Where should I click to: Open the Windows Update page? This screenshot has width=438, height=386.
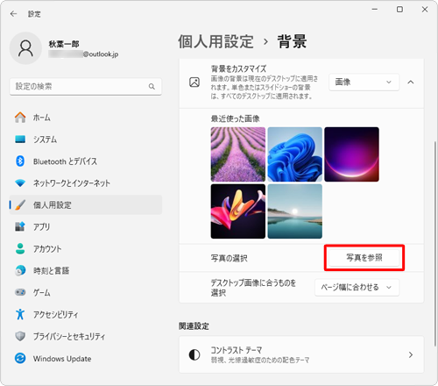tap(86, 358)
